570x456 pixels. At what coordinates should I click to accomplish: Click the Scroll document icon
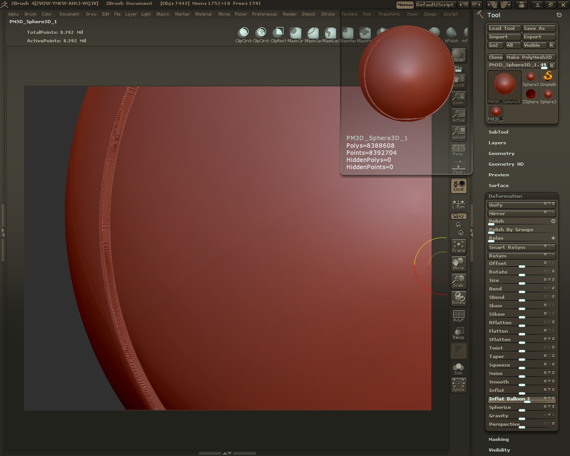tap(458, 81)
